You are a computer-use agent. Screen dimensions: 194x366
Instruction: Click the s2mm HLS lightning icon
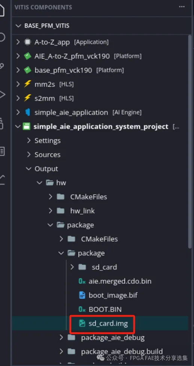[x=27, y=98]
